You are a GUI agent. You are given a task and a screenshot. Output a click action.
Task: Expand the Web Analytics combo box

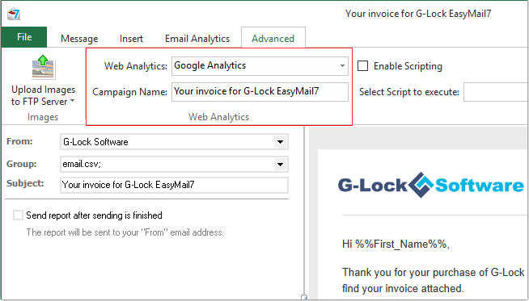(342, 65)
